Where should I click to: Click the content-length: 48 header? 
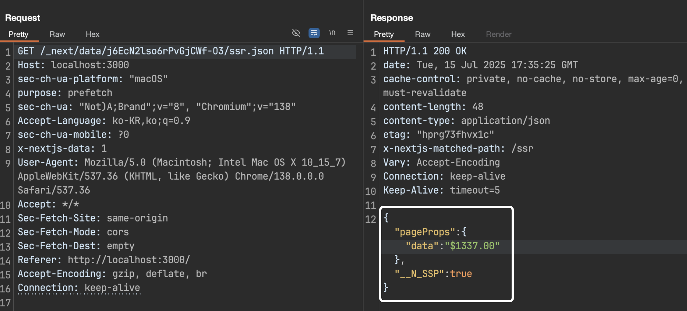click(433, 107)
